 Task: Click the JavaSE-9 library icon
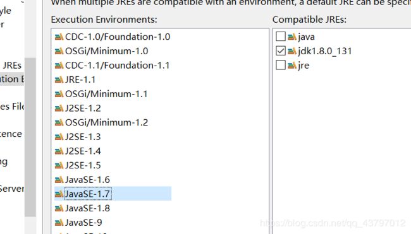click(x=59, y=223)
